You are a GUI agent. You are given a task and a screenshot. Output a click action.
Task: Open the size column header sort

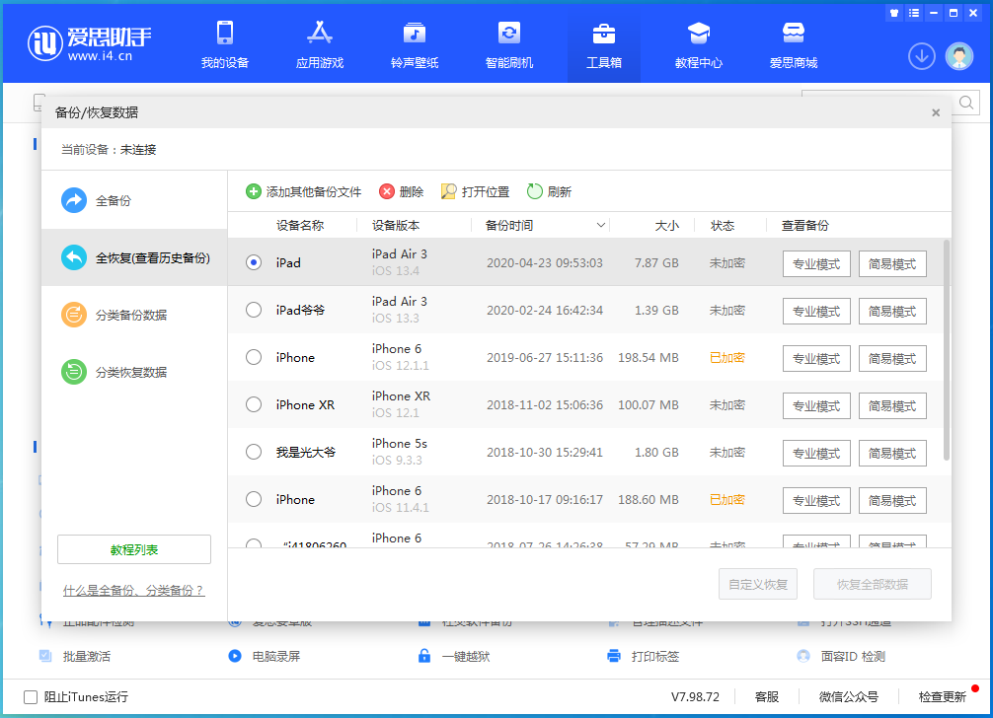667,226
